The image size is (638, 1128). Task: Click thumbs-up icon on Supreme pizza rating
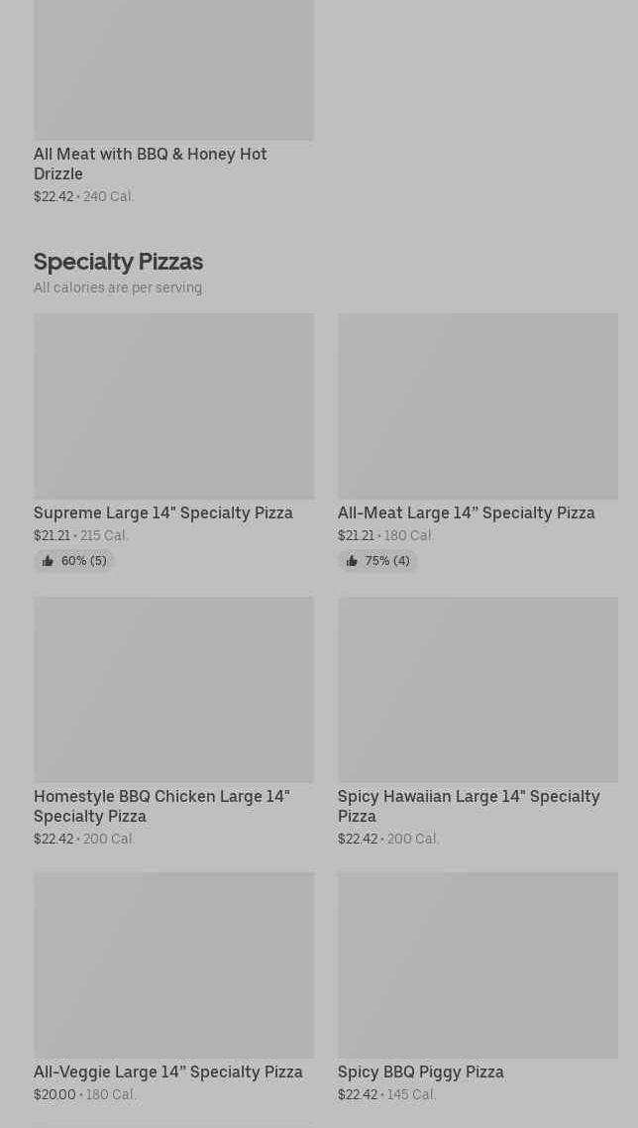(48, 561)
